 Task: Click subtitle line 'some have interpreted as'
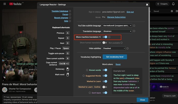click(162, 76)
